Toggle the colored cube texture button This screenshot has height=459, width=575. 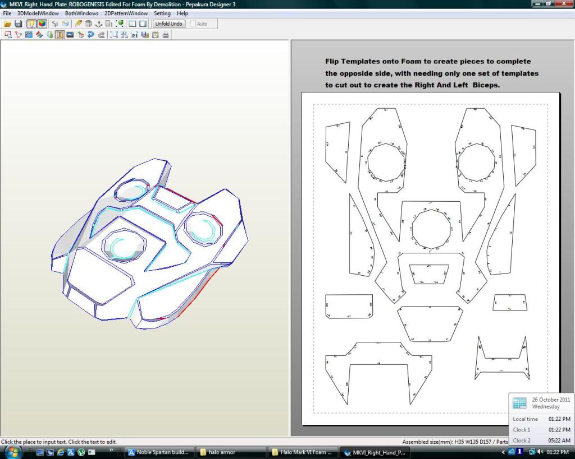[42, 24]
